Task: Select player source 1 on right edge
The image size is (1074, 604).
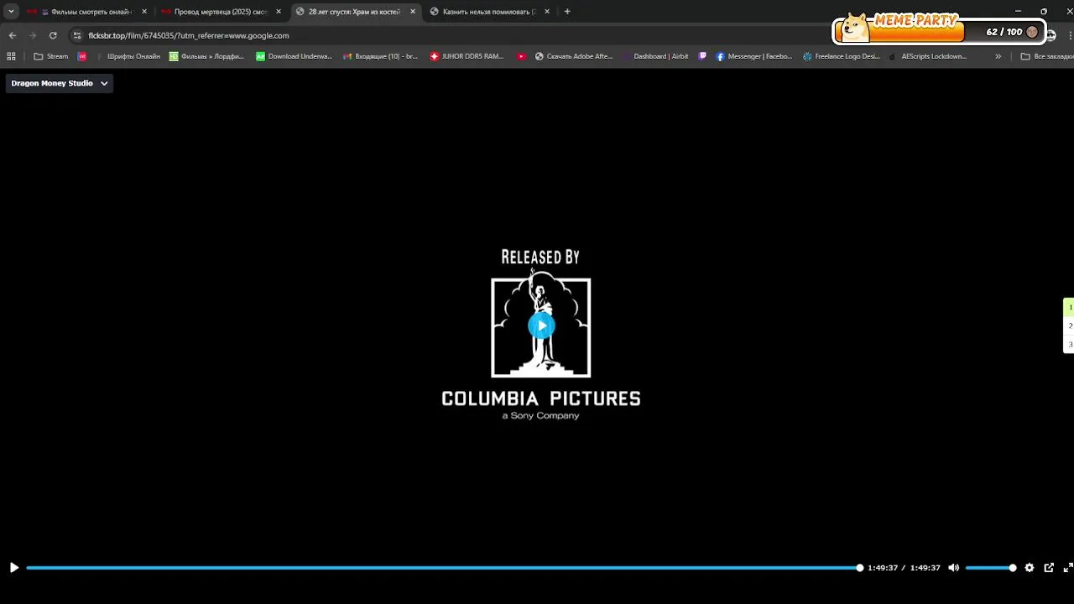Action: 1070,307
